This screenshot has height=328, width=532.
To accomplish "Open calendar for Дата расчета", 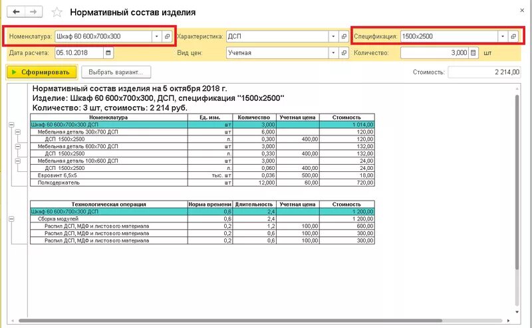I will click(108, 53).
